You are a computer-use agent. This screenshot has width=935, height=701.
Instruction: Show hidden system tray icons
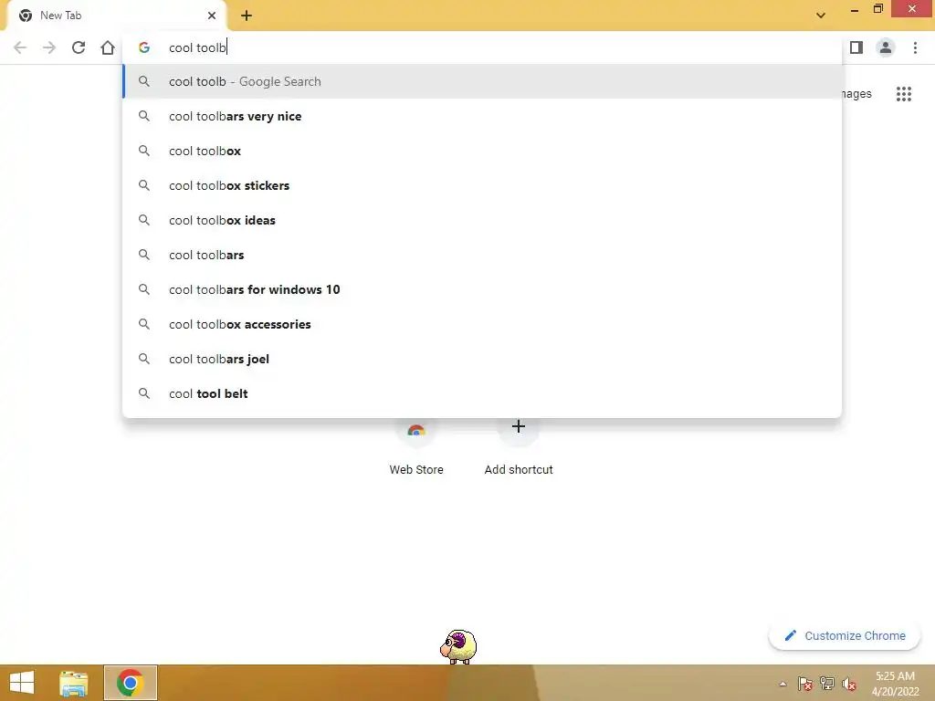pos(783,684)
